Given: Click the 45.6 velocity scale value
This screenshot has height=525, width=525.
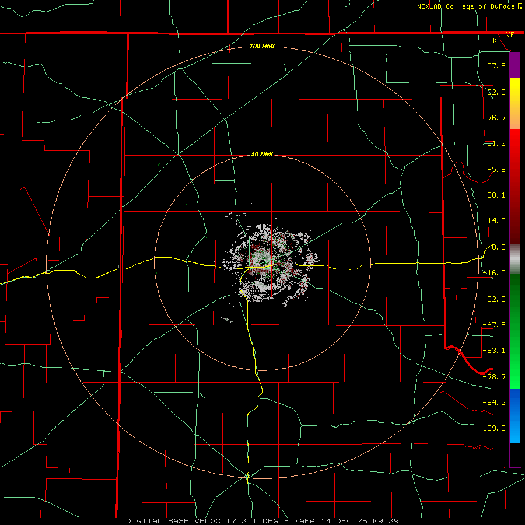Looking at the screenshot, I should [496, 169].
